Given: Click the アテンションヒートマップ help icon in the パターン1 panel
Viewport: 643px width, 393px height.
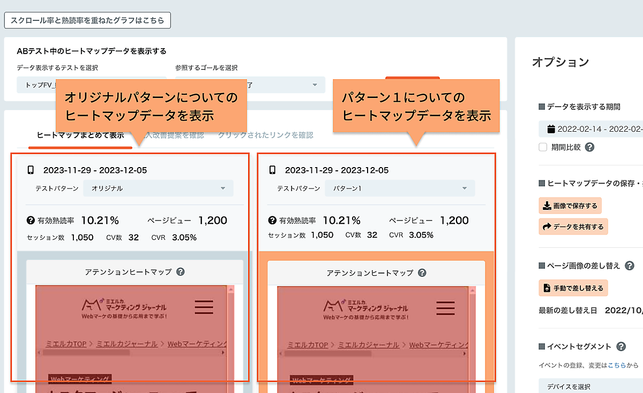Looking at the screenshot, I should point(422,273).
